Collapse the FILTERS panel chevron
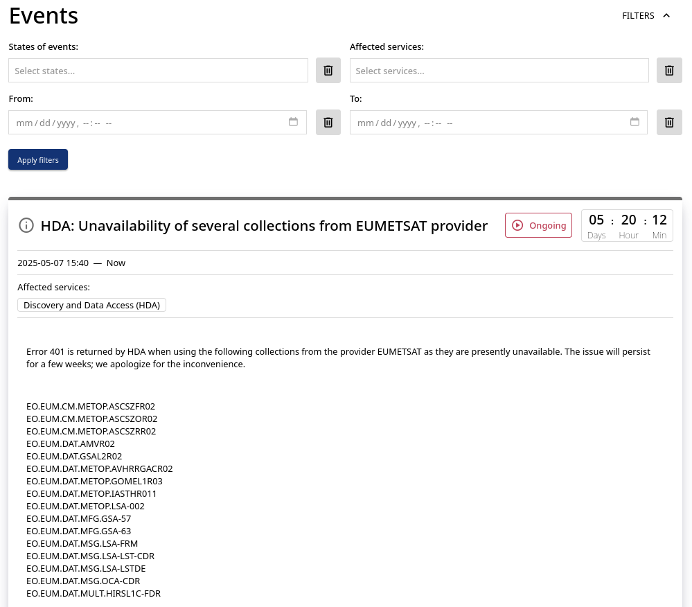The height and width of the screenshot is (607, 692). tap(666, 15)
